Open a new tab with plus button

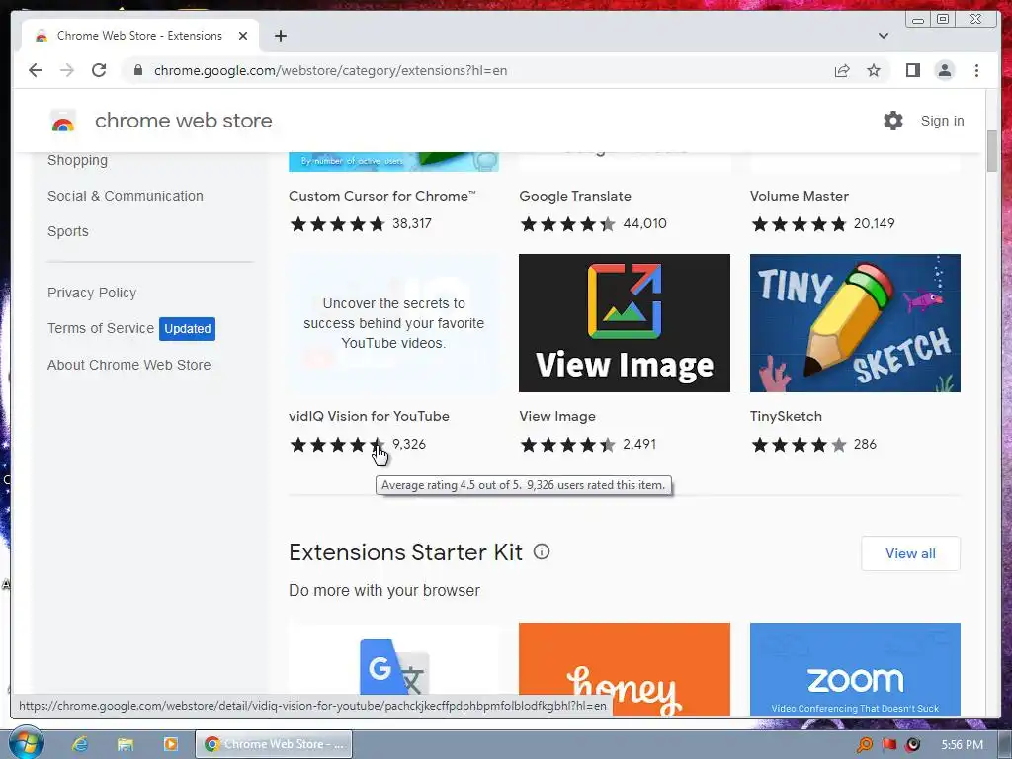(x=280, y=36)
